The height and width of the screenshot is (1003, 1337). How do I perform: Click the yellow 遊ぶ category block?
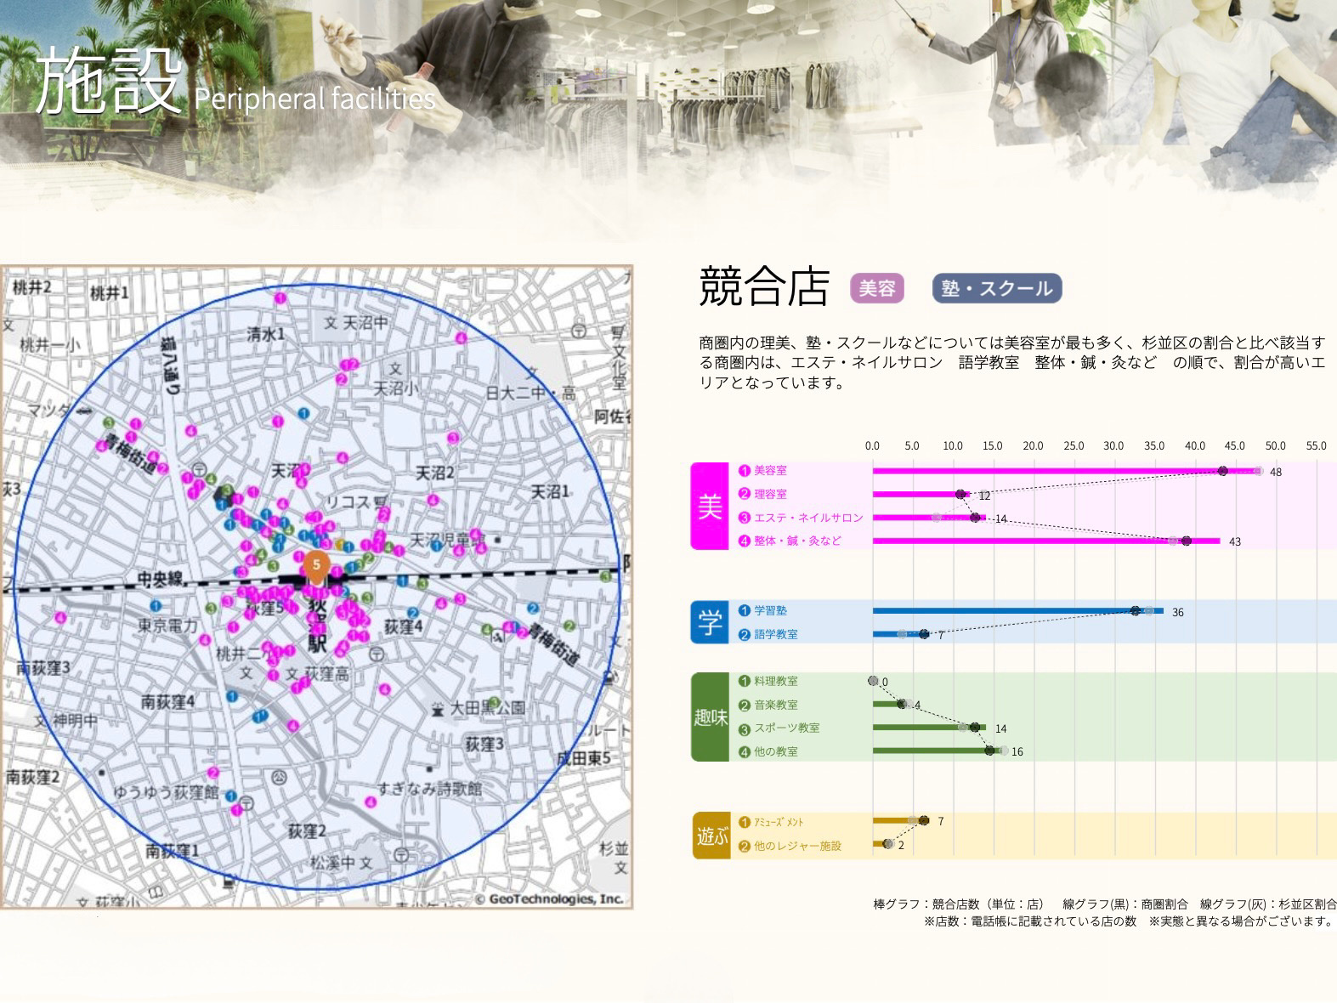[x=711, y=836]
